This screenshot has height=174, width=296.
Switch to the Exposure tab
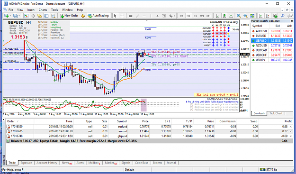coord(26,163)
